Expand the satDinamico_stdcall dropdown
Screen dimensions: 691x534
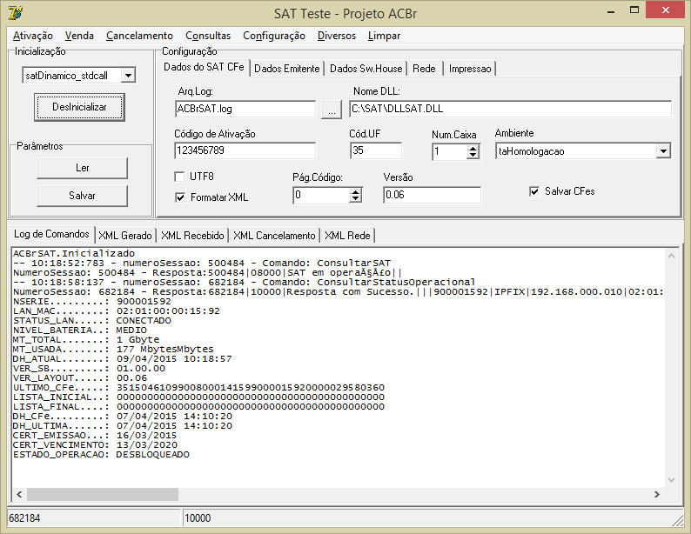click(x=128, y=76)
